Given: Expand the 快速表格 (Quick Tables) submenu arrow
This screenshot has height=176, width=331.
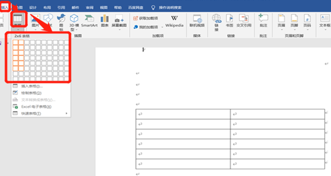Looking at the screenshot, I should pyautogui.click(x=67, y=113).
